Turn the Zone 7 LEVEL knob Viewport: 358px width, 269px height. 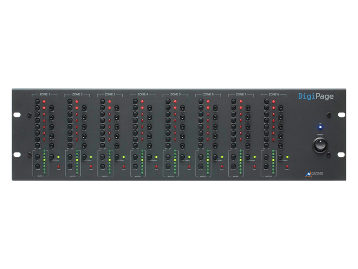pos(248,127)
